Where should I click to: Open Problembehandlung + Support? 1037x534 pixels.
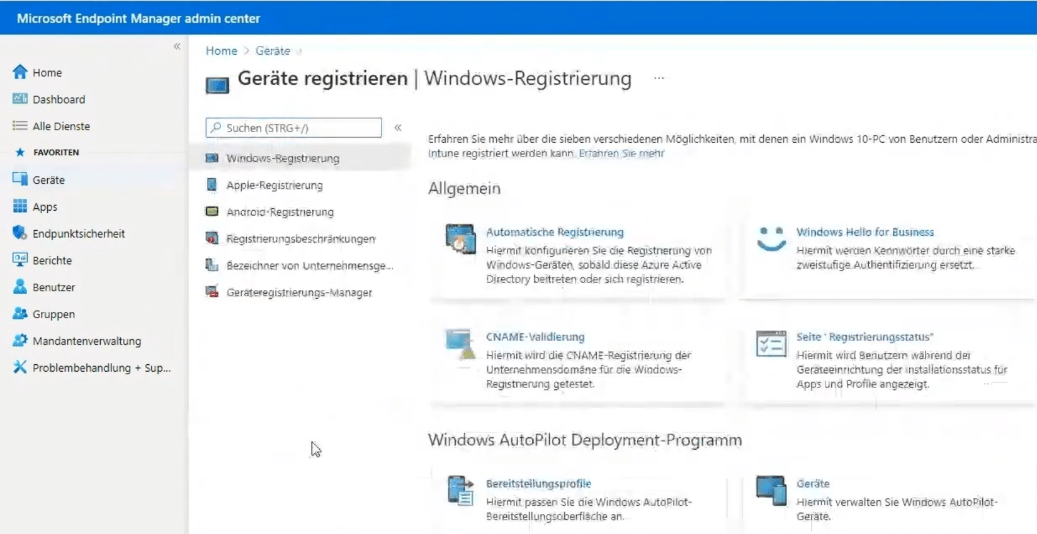click(101, 368)
